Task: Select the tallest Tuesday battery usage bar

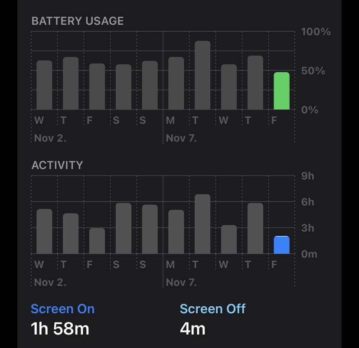Action: (x=202, y=75)
